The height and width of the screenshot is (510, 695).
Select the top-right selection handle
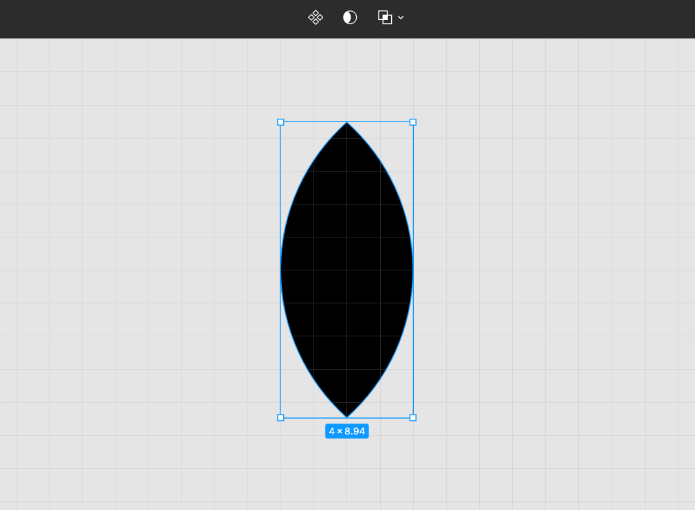(413, 122)
